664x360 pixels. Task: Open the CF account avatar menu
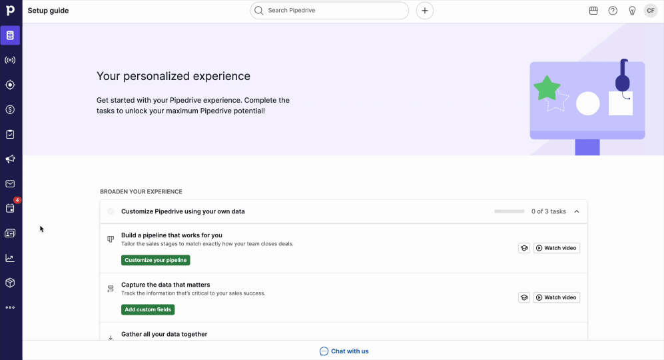[x=651, y=11]
